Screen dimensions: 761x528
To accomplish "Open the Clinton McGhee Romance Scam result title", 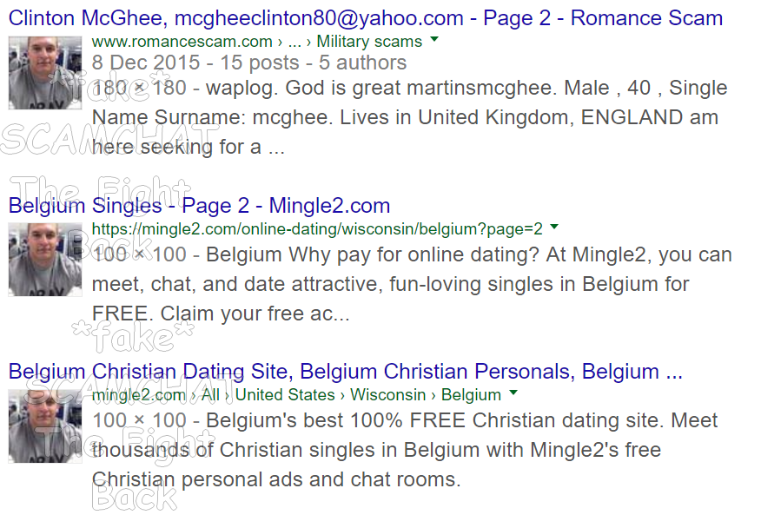I will 366,18.
